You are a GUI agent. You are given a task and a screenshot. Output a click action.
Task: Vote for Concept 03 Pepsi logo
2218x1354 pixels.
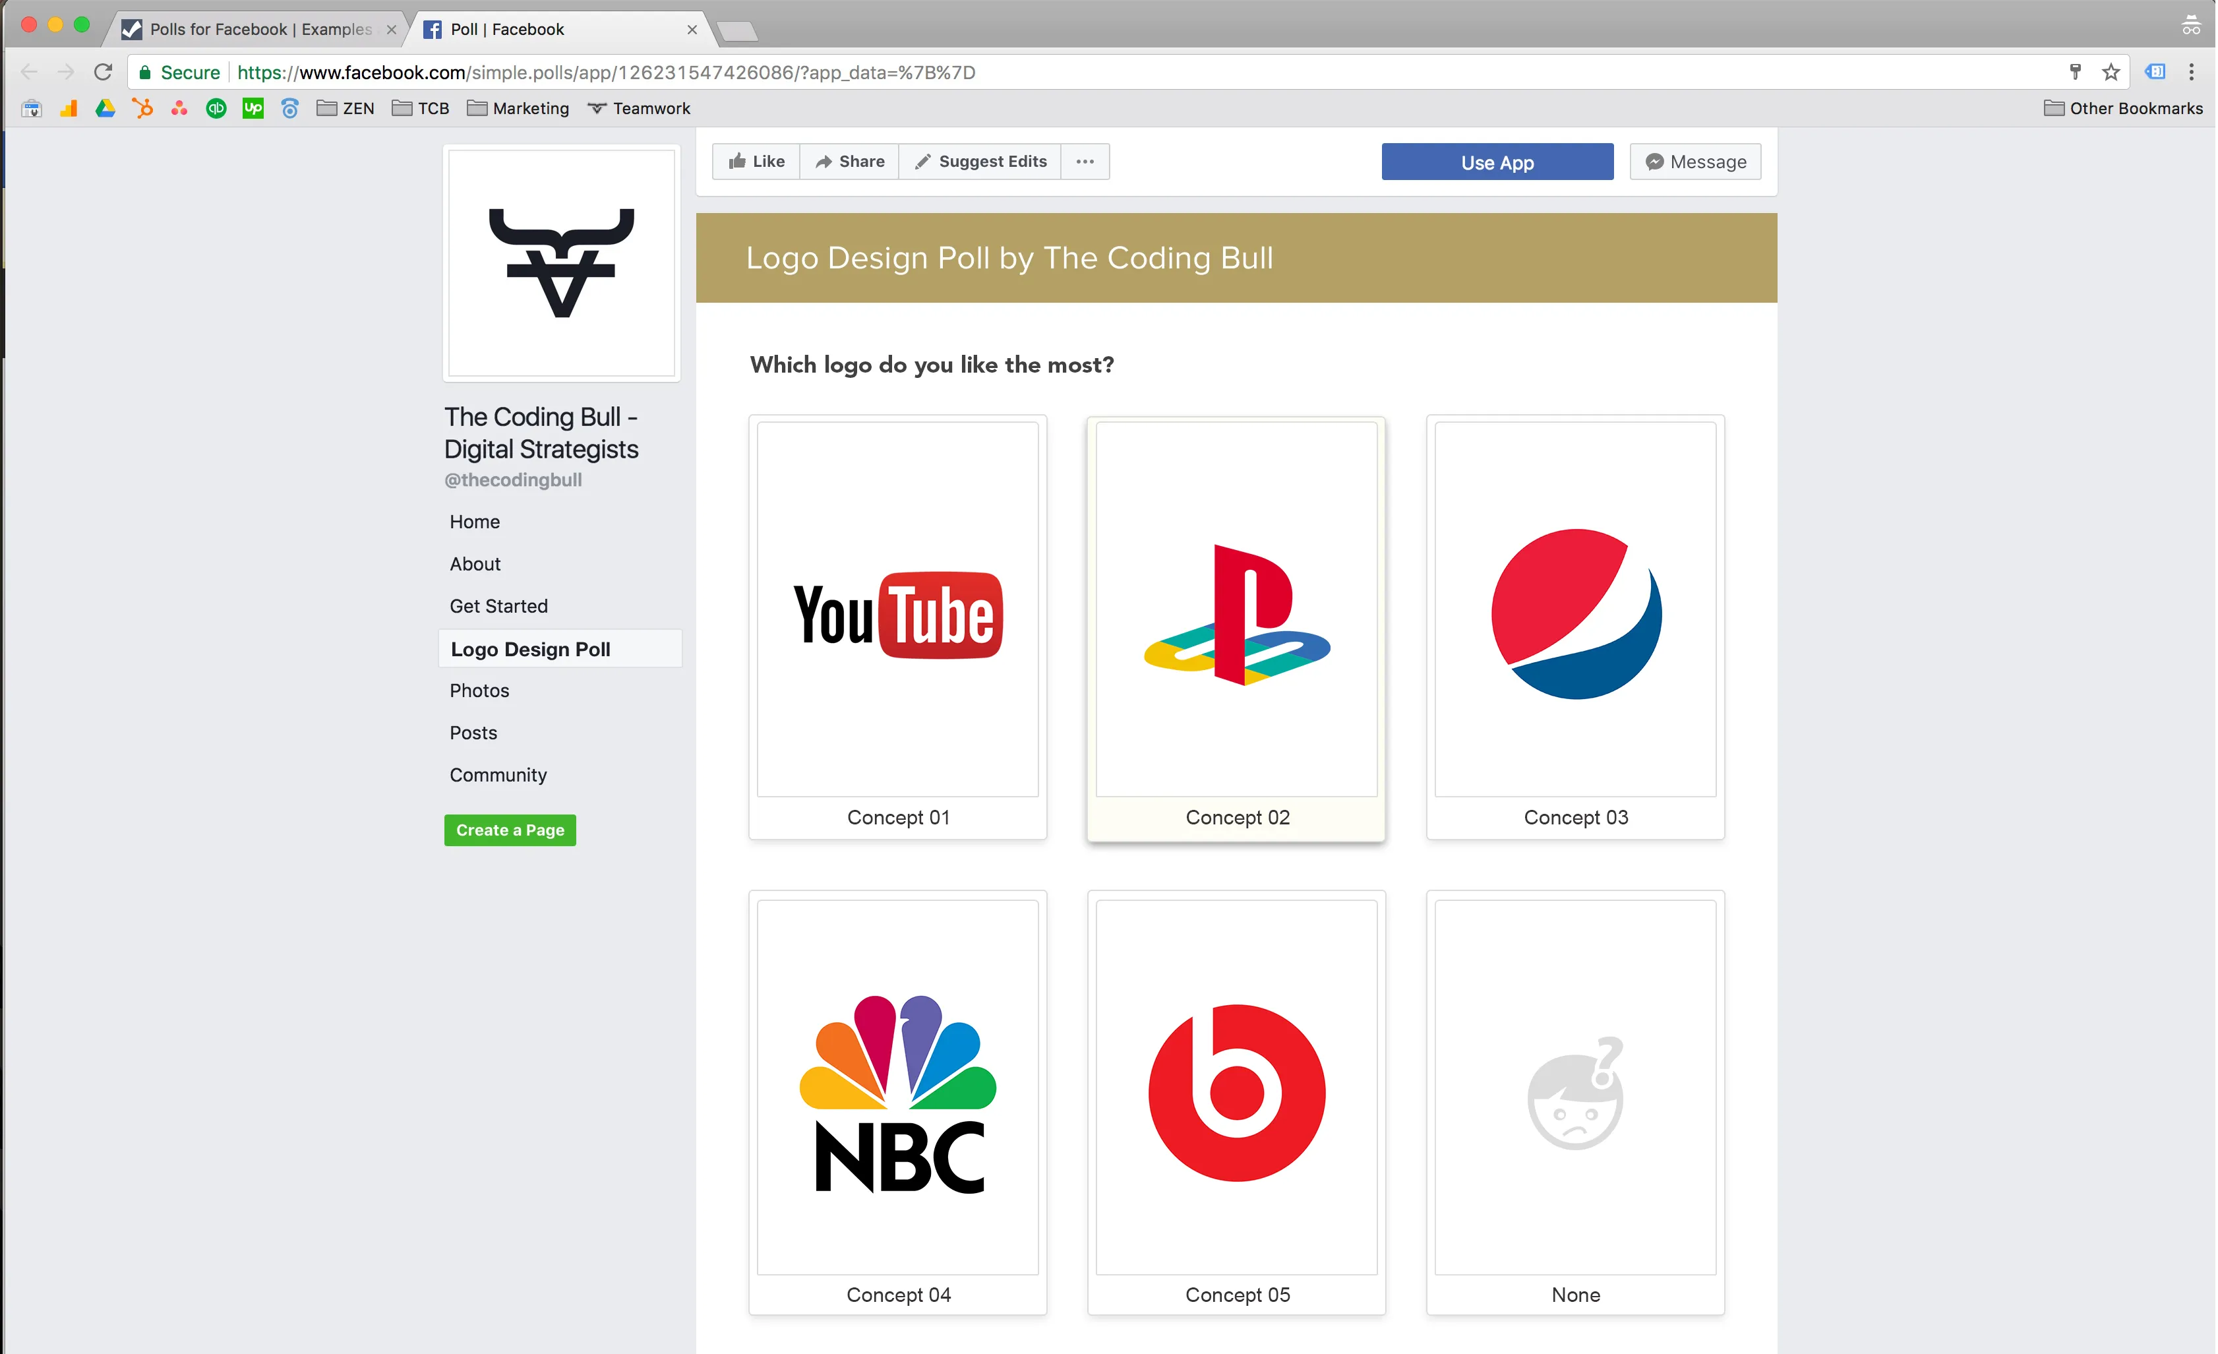[x=1575, y=627]
